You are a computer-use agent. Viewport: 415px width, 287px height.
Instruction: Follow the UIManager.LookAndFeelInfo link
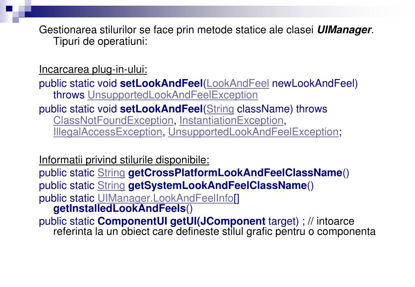(166, 198)
